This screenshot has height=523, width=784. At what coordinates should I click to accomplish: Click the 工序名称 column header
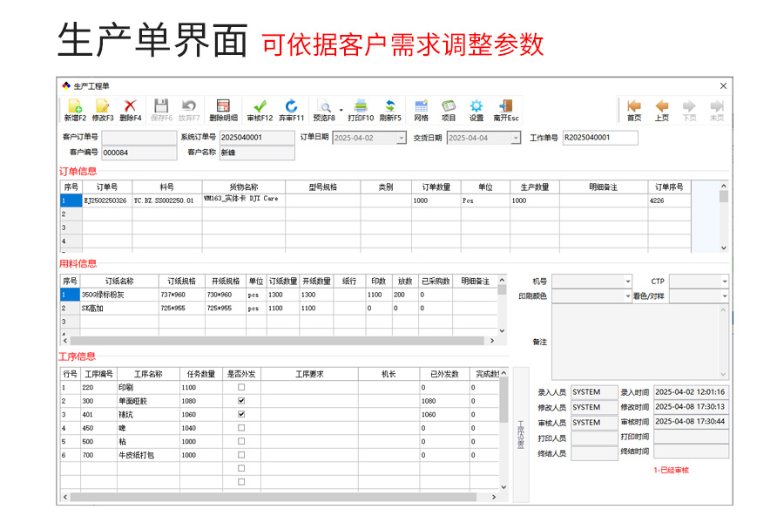[x=148, y=374]
